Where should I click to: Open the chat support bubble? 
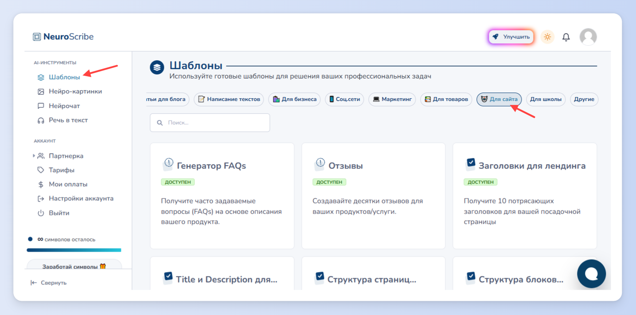tap(591, 274)
